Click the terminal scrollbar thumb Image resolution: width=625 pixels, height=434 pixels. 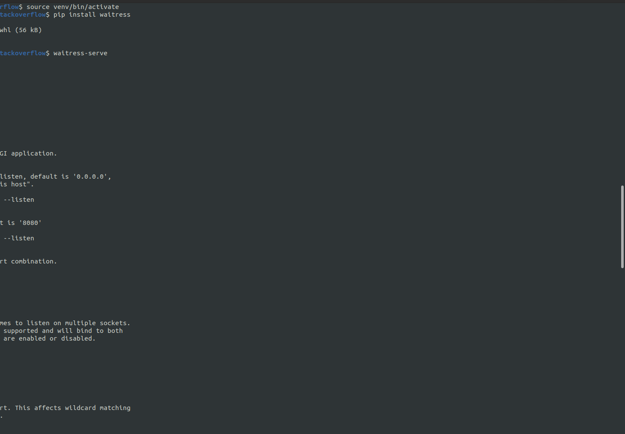click(622, 227)
